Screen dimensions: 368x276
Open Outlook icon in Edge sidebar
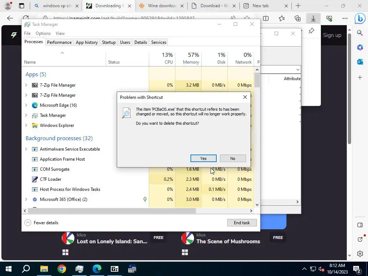coord(360,62)
